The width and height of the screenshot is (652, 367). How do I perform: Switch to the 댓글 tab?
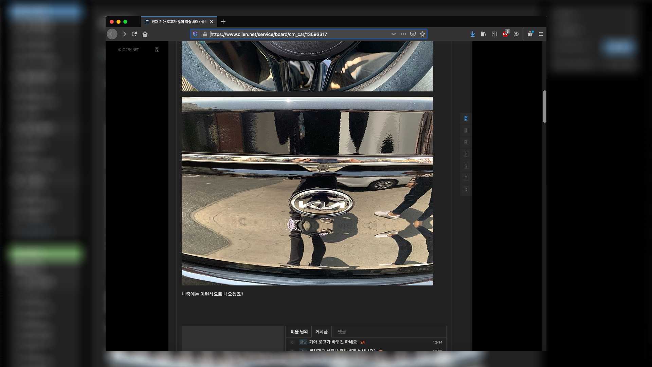(342, 332)
